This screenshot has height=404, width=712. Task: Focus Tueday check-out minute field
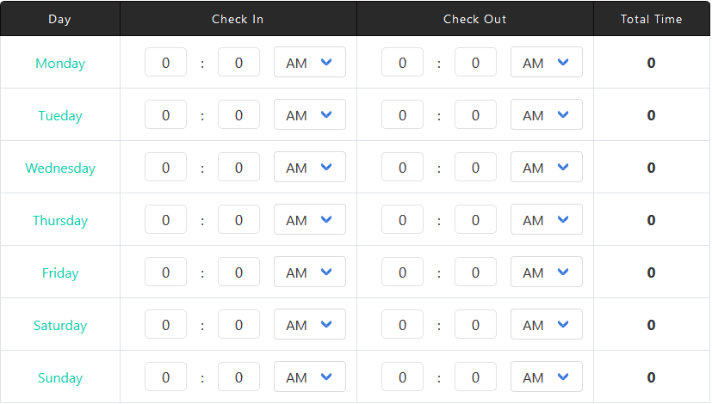475,114
